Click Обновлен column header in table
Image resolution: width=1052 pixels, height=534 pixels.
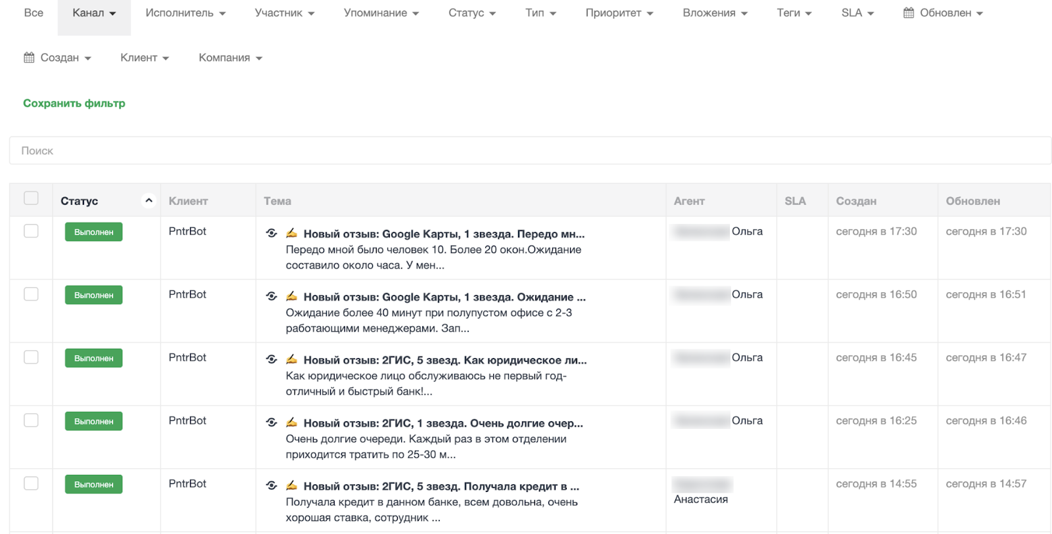coord(973,201)
